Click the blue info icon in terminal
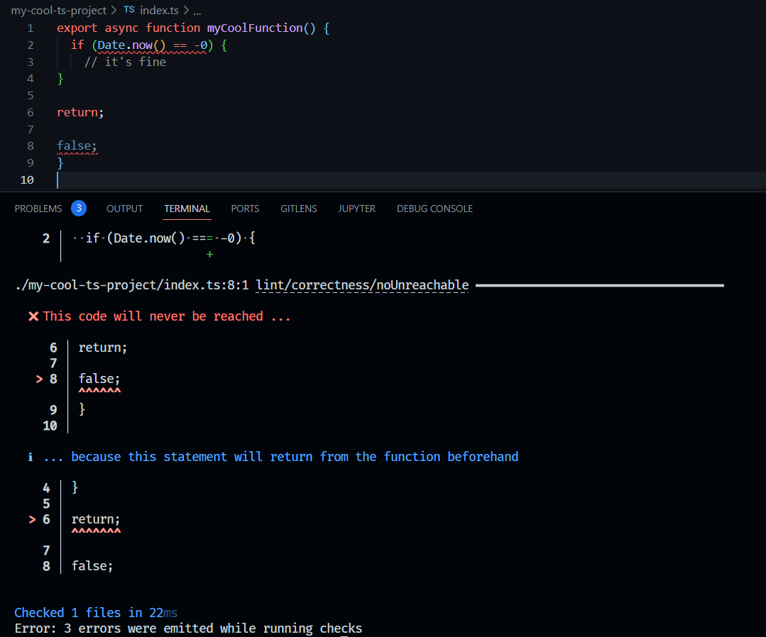 tap(31, 457)
